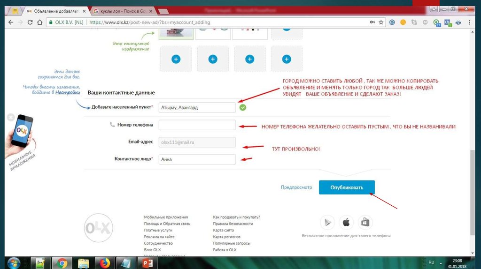Open 'Блог OLX' footer link
Screen dimensions: 481x269
(152, 250)
